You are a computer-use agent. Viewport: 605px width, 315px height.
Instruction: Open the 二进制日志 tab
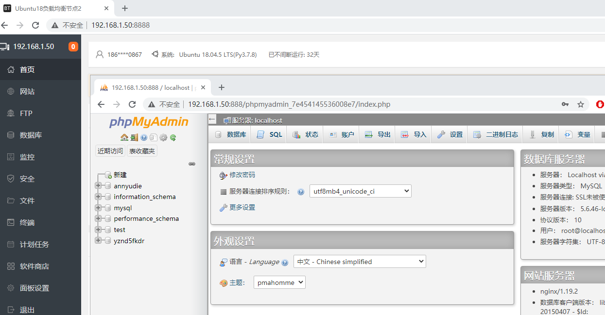coord(496,134)
